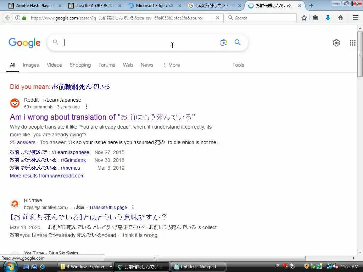Viewport: 363px width, 272px height.
Task: Search by image with Google Lens icon
Action: pyautogui.click(x=223, y=42)
